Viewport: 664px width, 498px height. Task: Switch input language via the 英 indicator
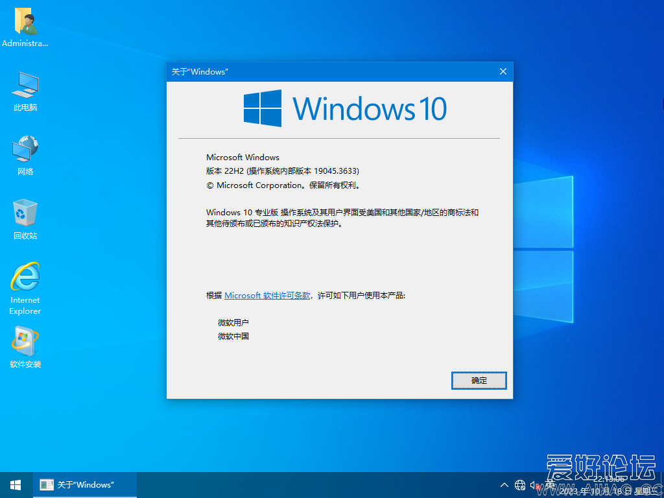click(551, 484)
